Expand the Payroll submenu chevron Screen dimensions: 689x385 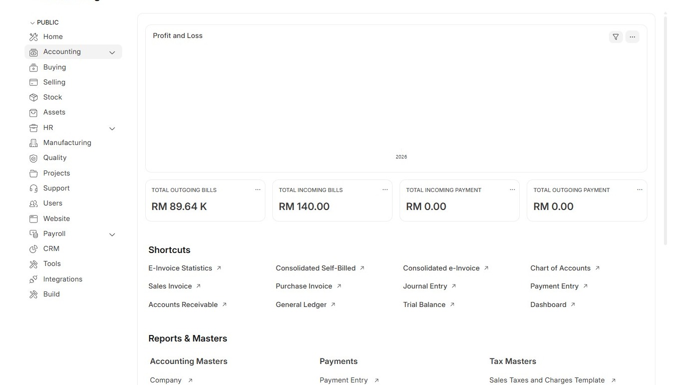pyautogui.click(x=112, y=234)
